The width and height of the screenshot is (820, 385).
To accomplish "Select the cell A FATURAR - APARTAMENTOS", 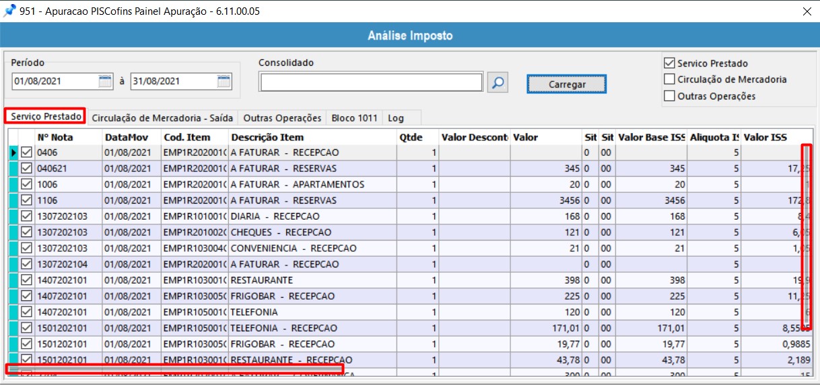I will point(312,185).
